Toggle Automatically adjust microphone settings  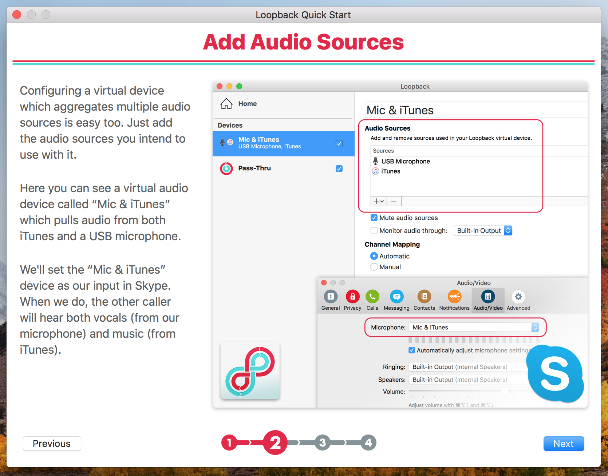[412, 350]
